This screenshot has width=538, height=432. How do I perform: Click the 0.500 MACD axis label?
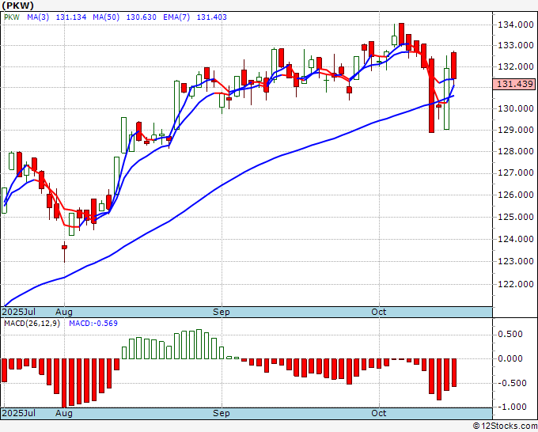point(510,334)
